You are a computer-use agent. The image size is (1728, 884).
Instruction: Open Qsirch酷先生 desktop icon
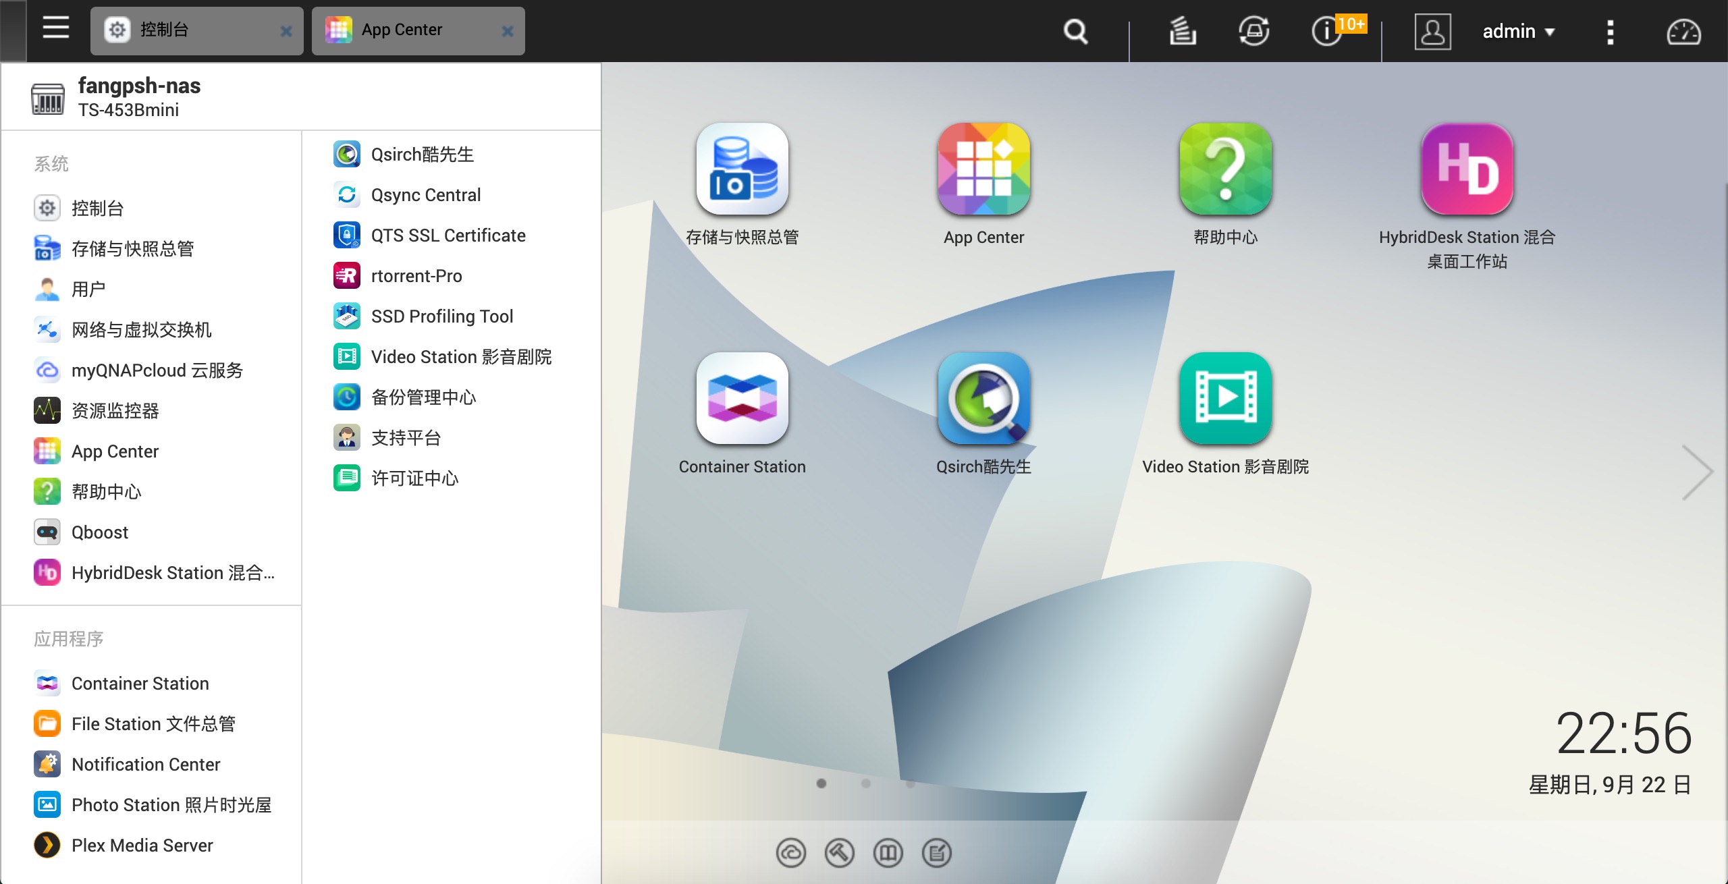point(983,398)
